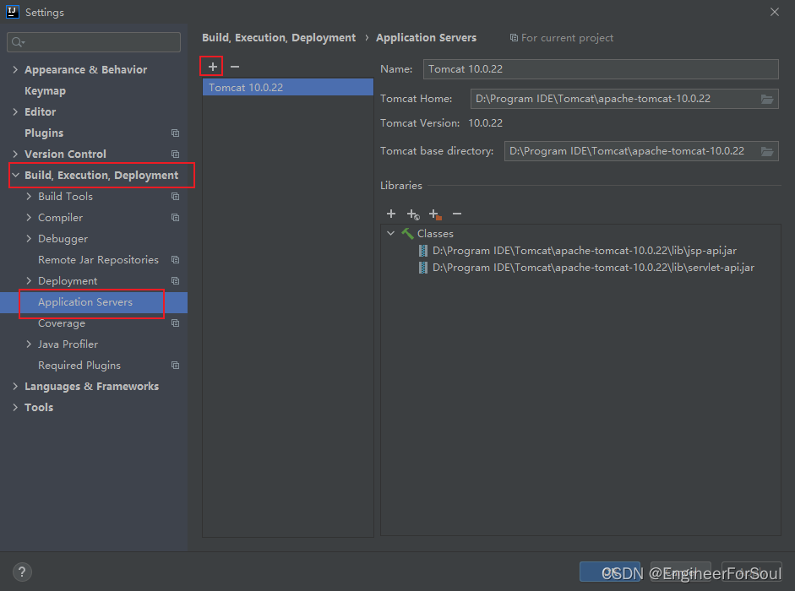Screen dimensions: 795x591
Task: Browse for Tomcat base directory folder
Action: point(767,151)
